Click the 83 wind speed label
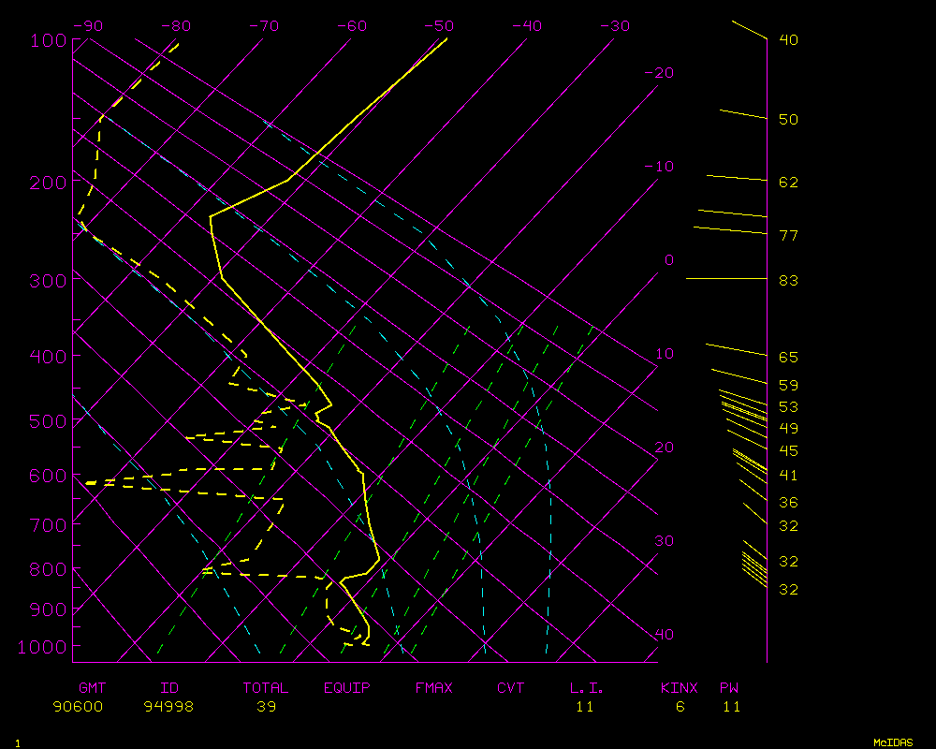The width and height of the screenshot is (936, 749). click(788, 281)
